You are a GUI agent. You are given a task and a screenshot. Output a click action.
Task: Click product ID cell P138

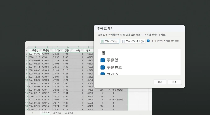(x=68, y=90)
